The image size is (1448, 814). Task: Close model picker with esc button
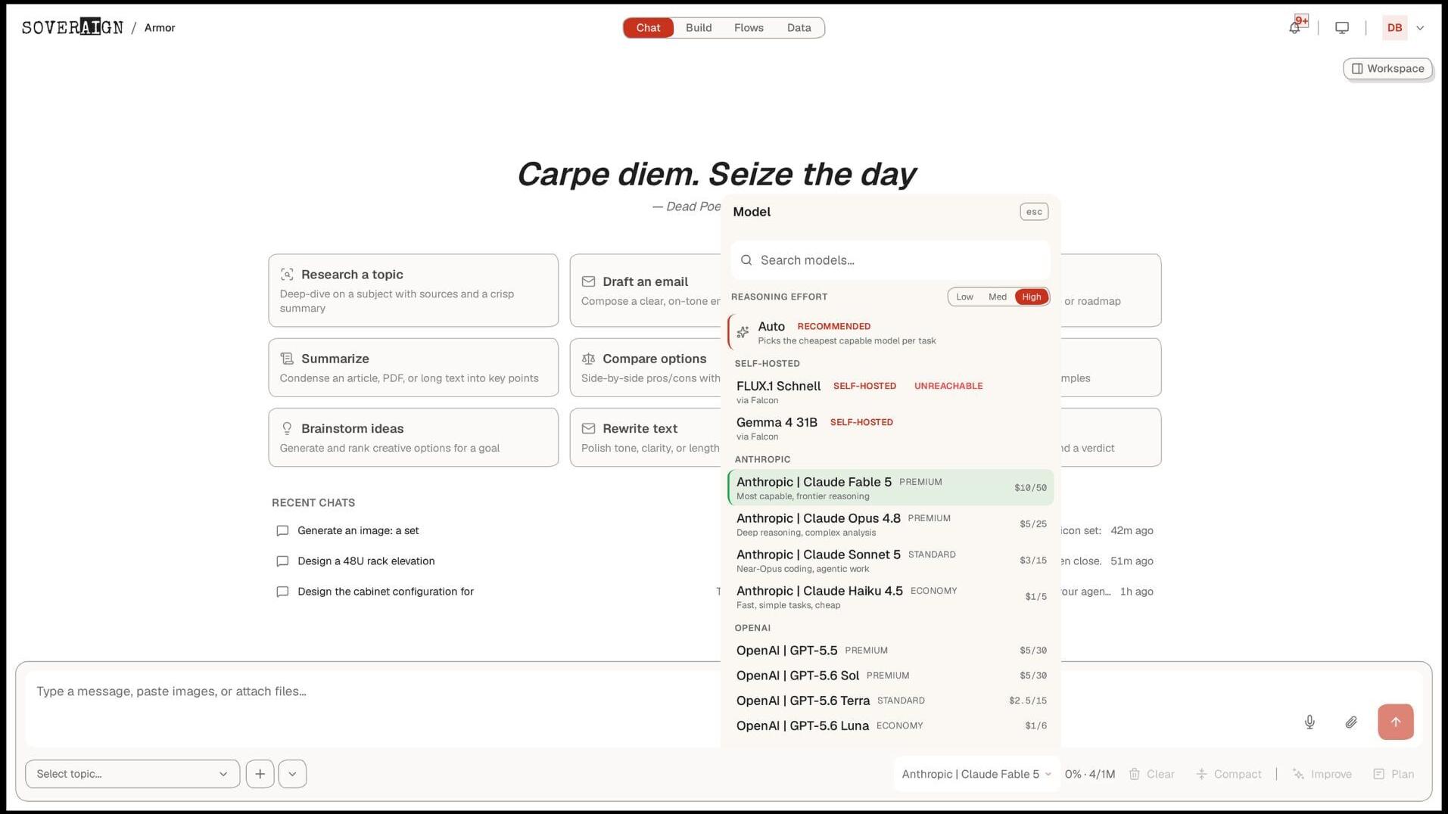1033,212
